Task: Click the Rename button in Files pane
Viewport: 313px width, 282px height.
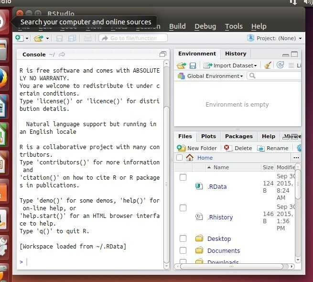Action: [x=273, y=148]
